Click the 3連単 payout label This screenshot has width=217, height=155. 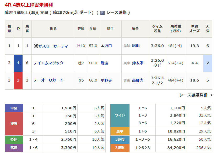click(120, 148)
